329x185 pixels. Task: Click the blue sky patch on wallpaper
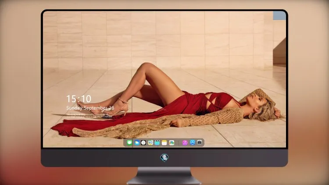click(x=279, y=15)
